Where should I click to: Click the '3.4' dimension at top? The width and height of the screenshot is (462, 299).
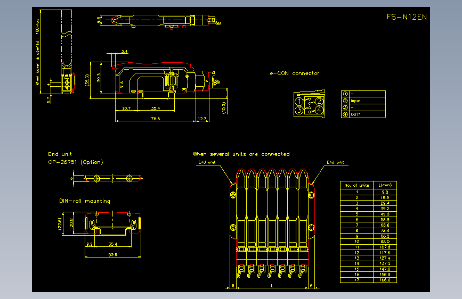tap(125, 52)
